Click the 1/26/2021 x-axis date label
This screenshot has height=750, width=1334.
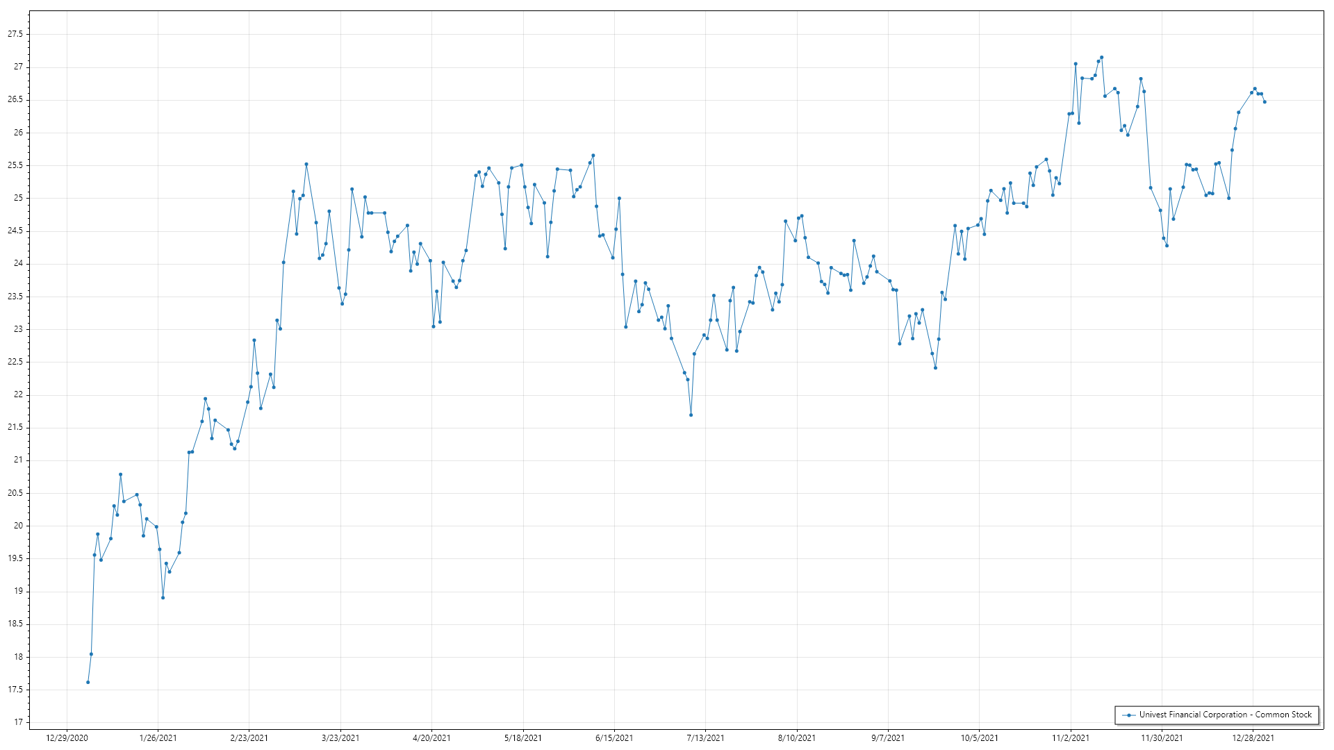click(x=158, y=737)
